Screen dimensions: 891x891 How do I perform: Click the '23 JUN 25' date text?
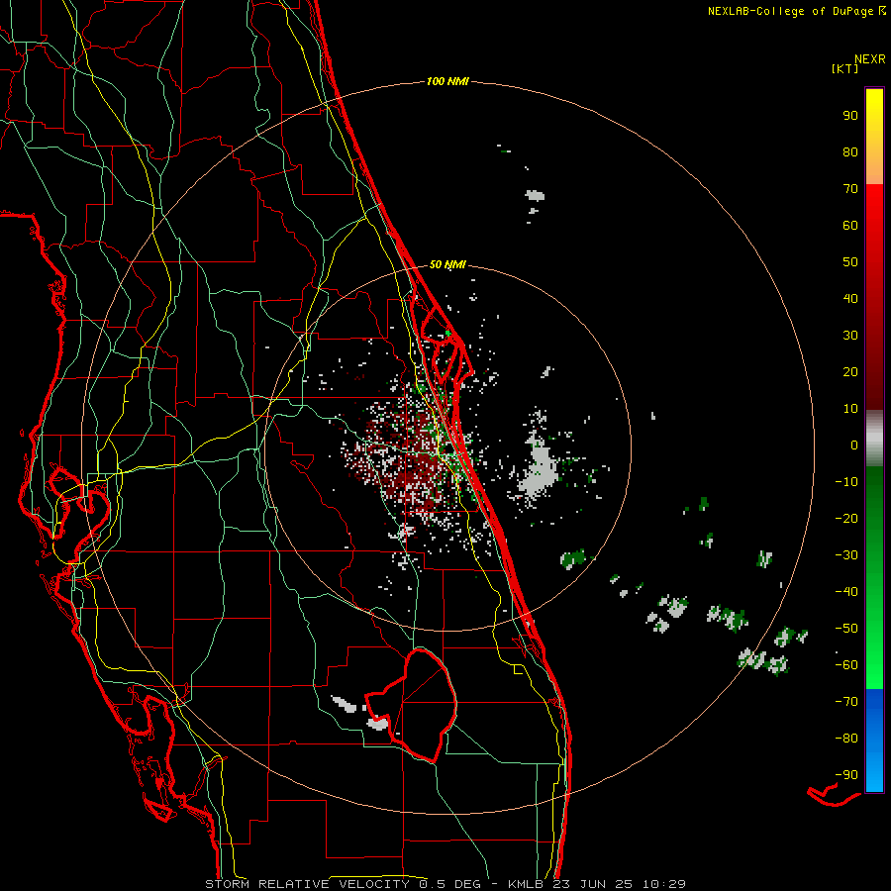593,884
